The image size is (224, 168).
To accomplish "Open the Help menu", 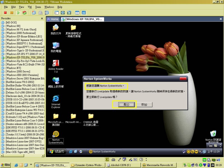I will (x=60, y=7).
